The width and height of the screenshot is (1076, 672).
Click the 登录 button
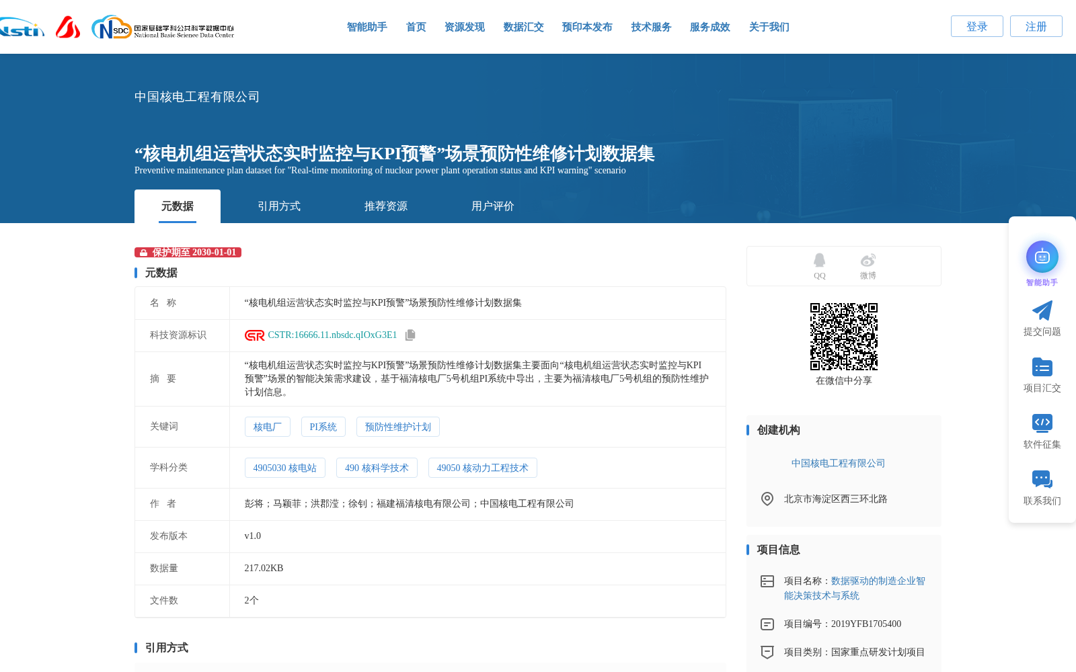[x=977, y=26]
